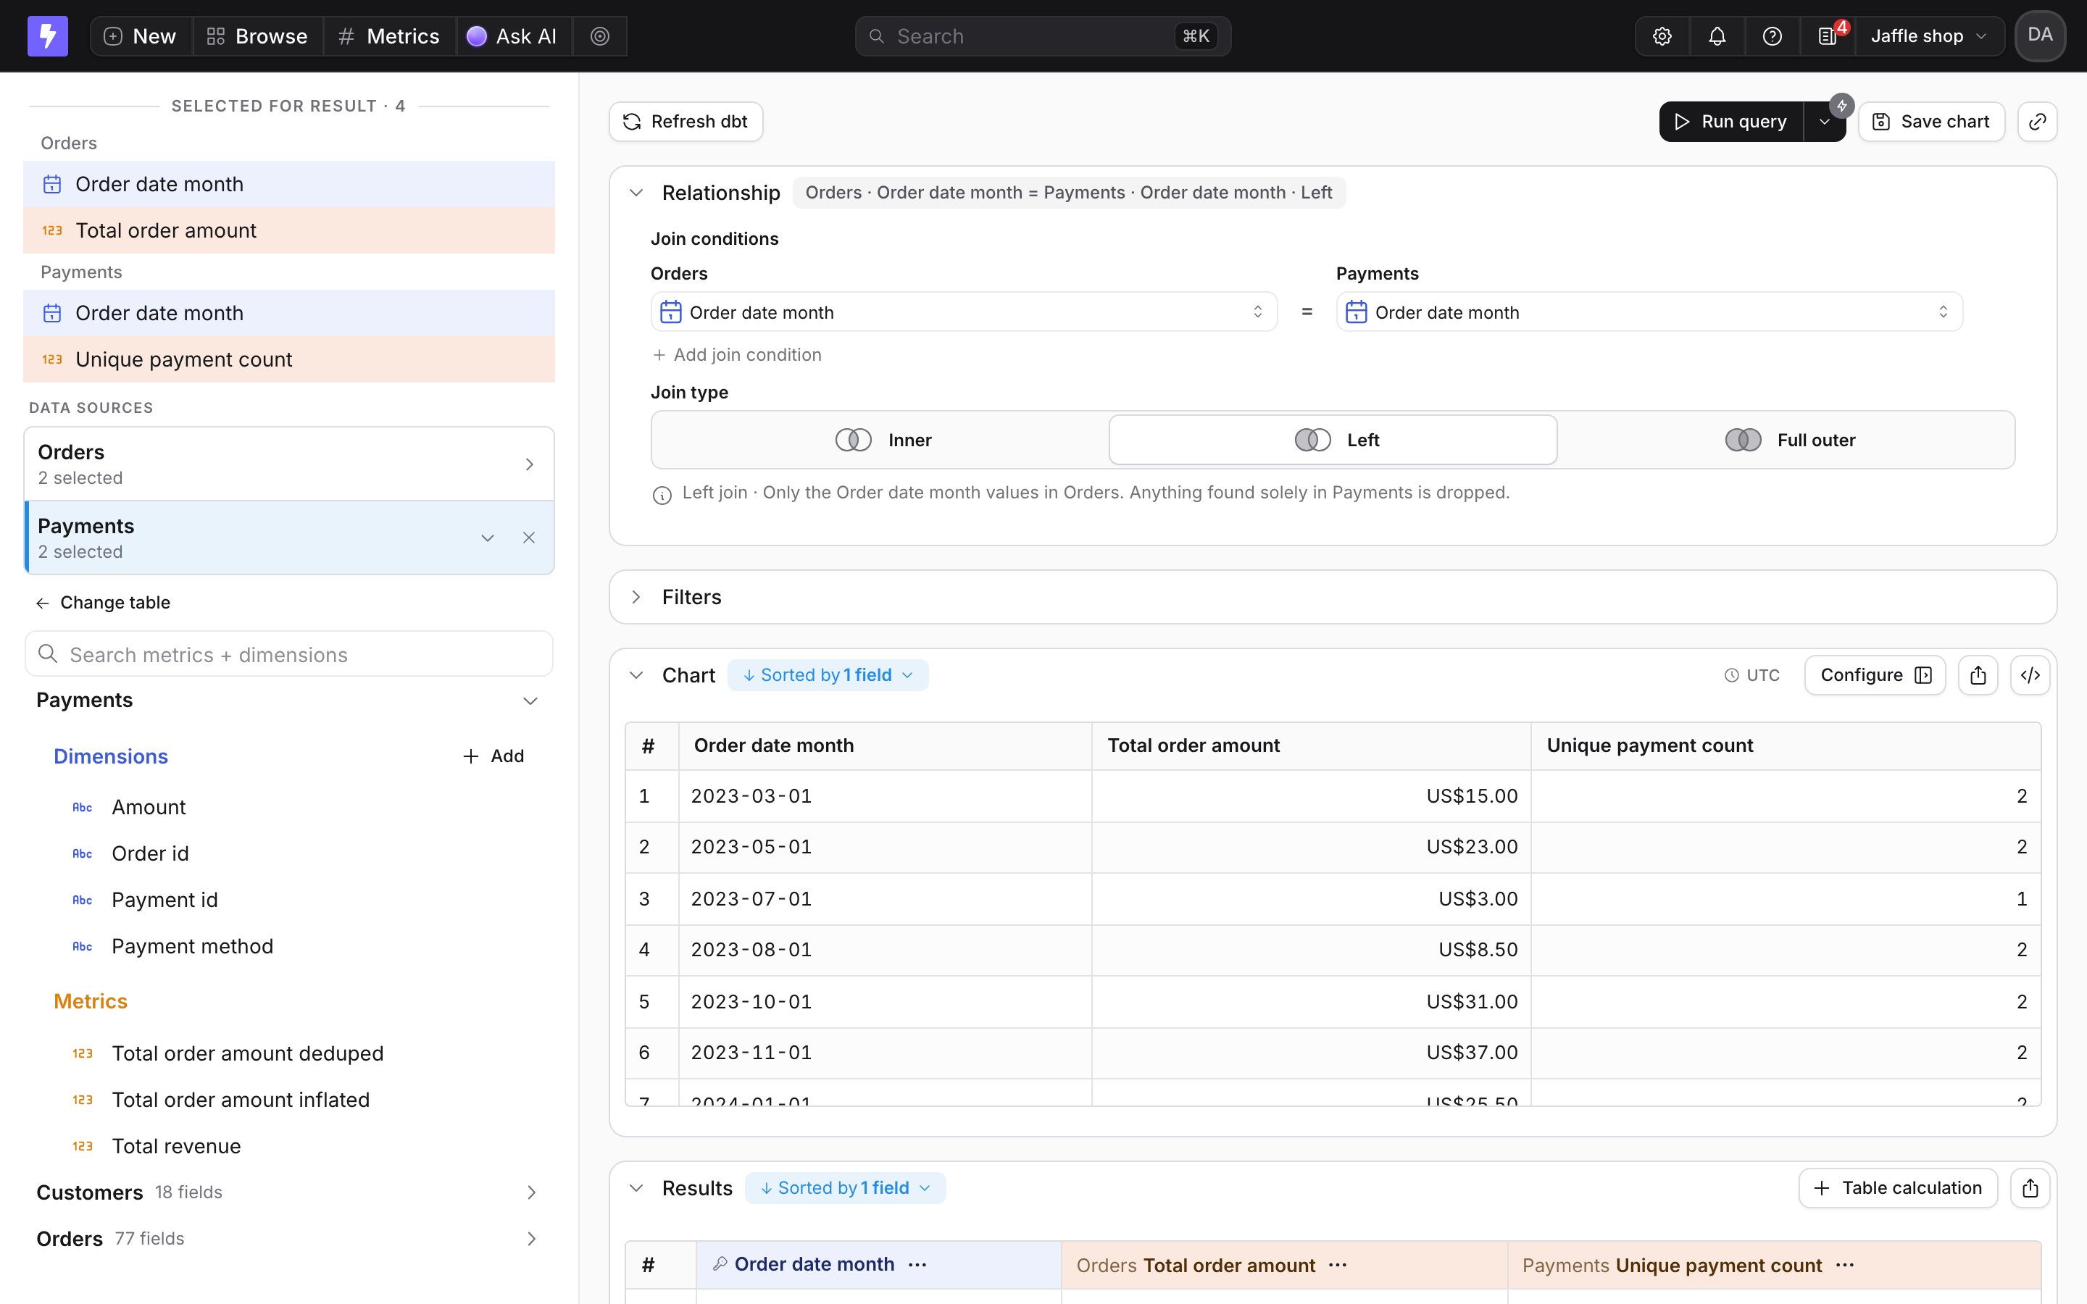This screenshot has width=2087, height=1304.
Task: Open the Orders join field dropdown
Action: 963,312
